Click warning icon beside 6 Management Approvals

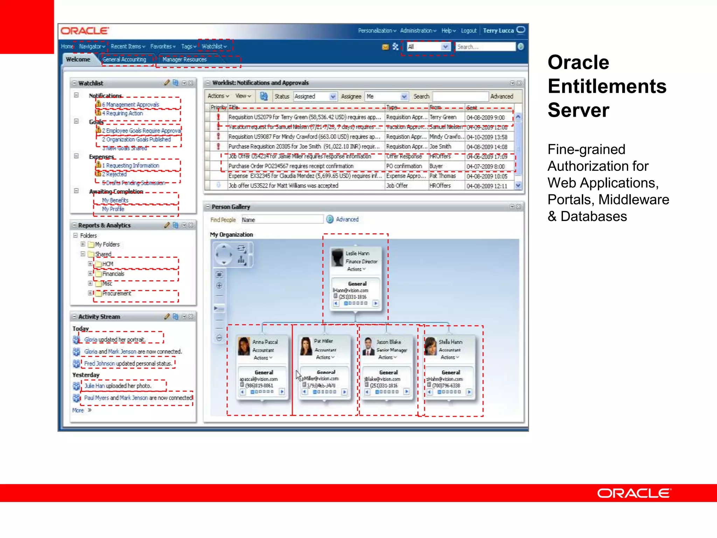(x=99, y=104)
